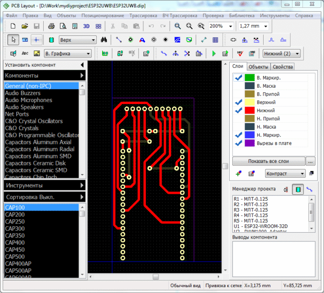Click the place component chip icon
The height and width of the screenshot is (293, 324).
click(51, 40)
